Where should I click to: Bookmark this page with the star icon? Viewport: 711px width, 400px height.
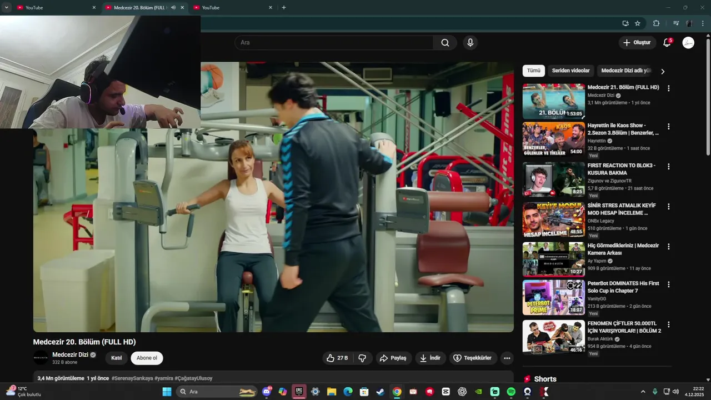coord(638,23)
